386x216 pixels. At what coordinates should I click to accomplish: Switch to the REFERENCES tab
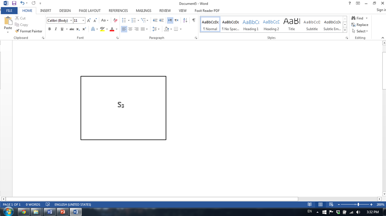pos(118,11)
